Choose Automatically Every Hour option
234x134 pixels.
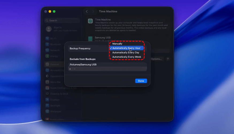tap(126, 48)
